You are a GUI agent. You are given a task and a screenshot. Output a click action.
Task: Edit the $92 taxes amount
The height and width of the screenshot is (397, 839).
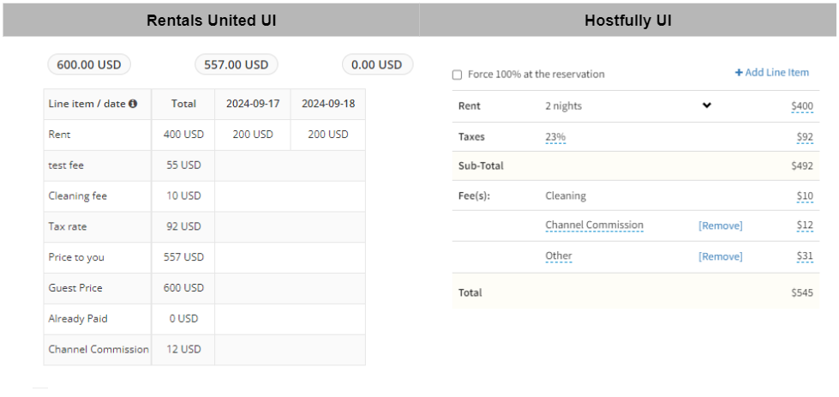[x=805, y=136]
